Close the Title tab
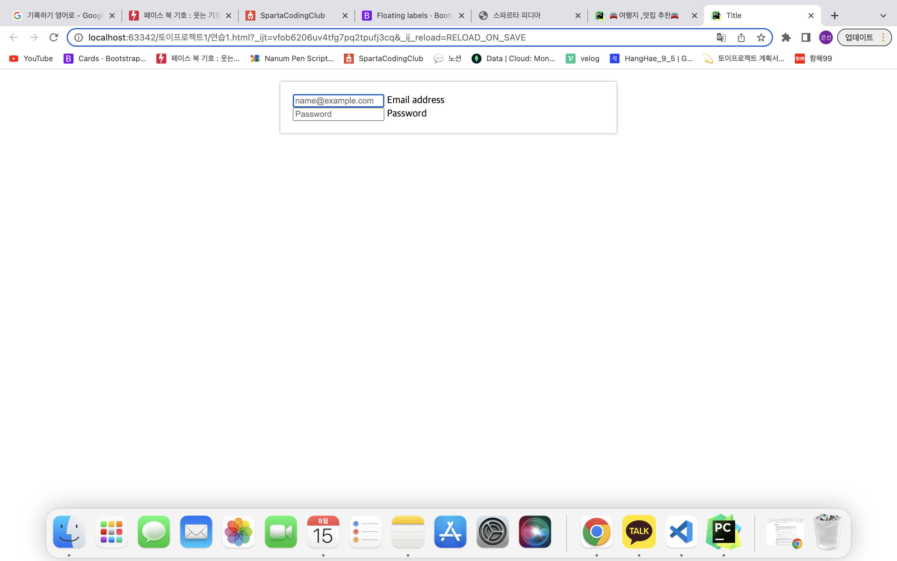 point(811,16)
